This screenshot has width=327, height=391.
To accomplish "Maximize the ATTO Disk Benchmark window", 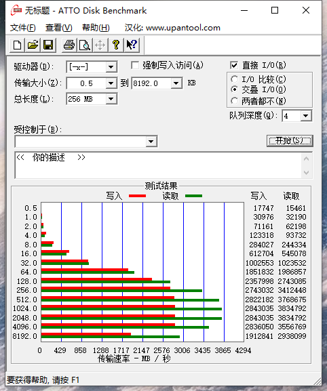I will [x=275, y=10].
